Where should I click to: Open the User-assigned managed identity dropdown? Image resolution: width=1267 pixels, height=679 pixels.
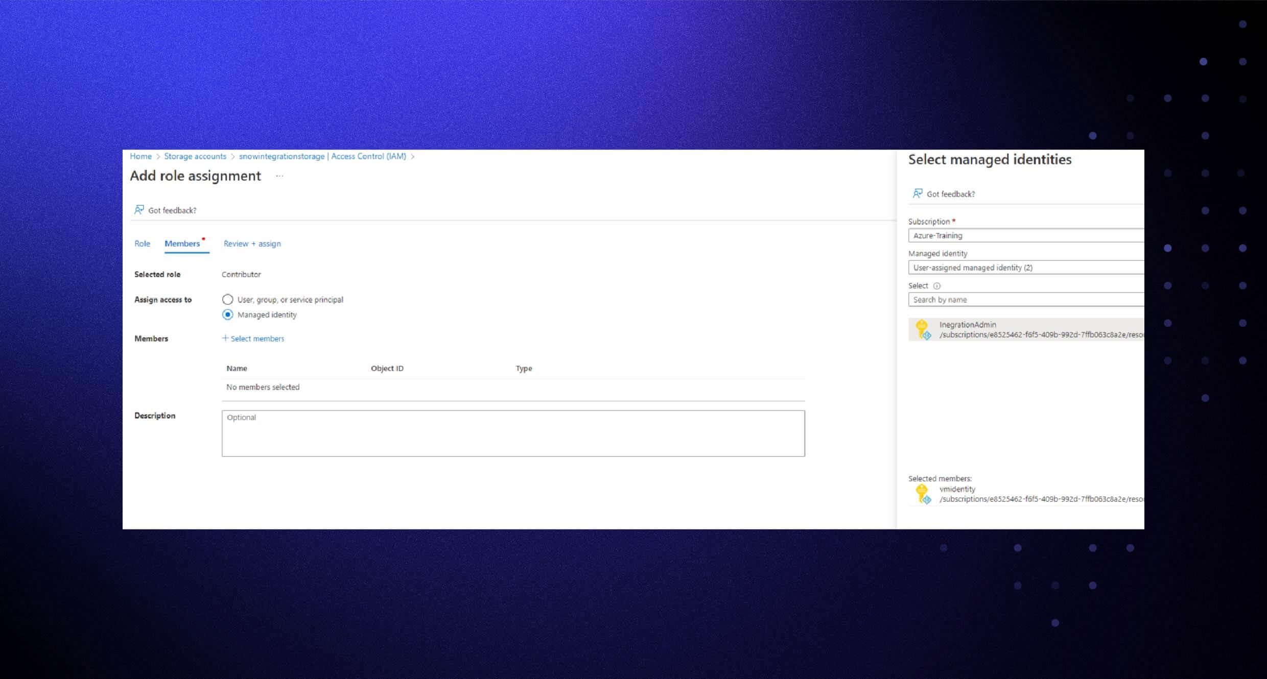1025,267
